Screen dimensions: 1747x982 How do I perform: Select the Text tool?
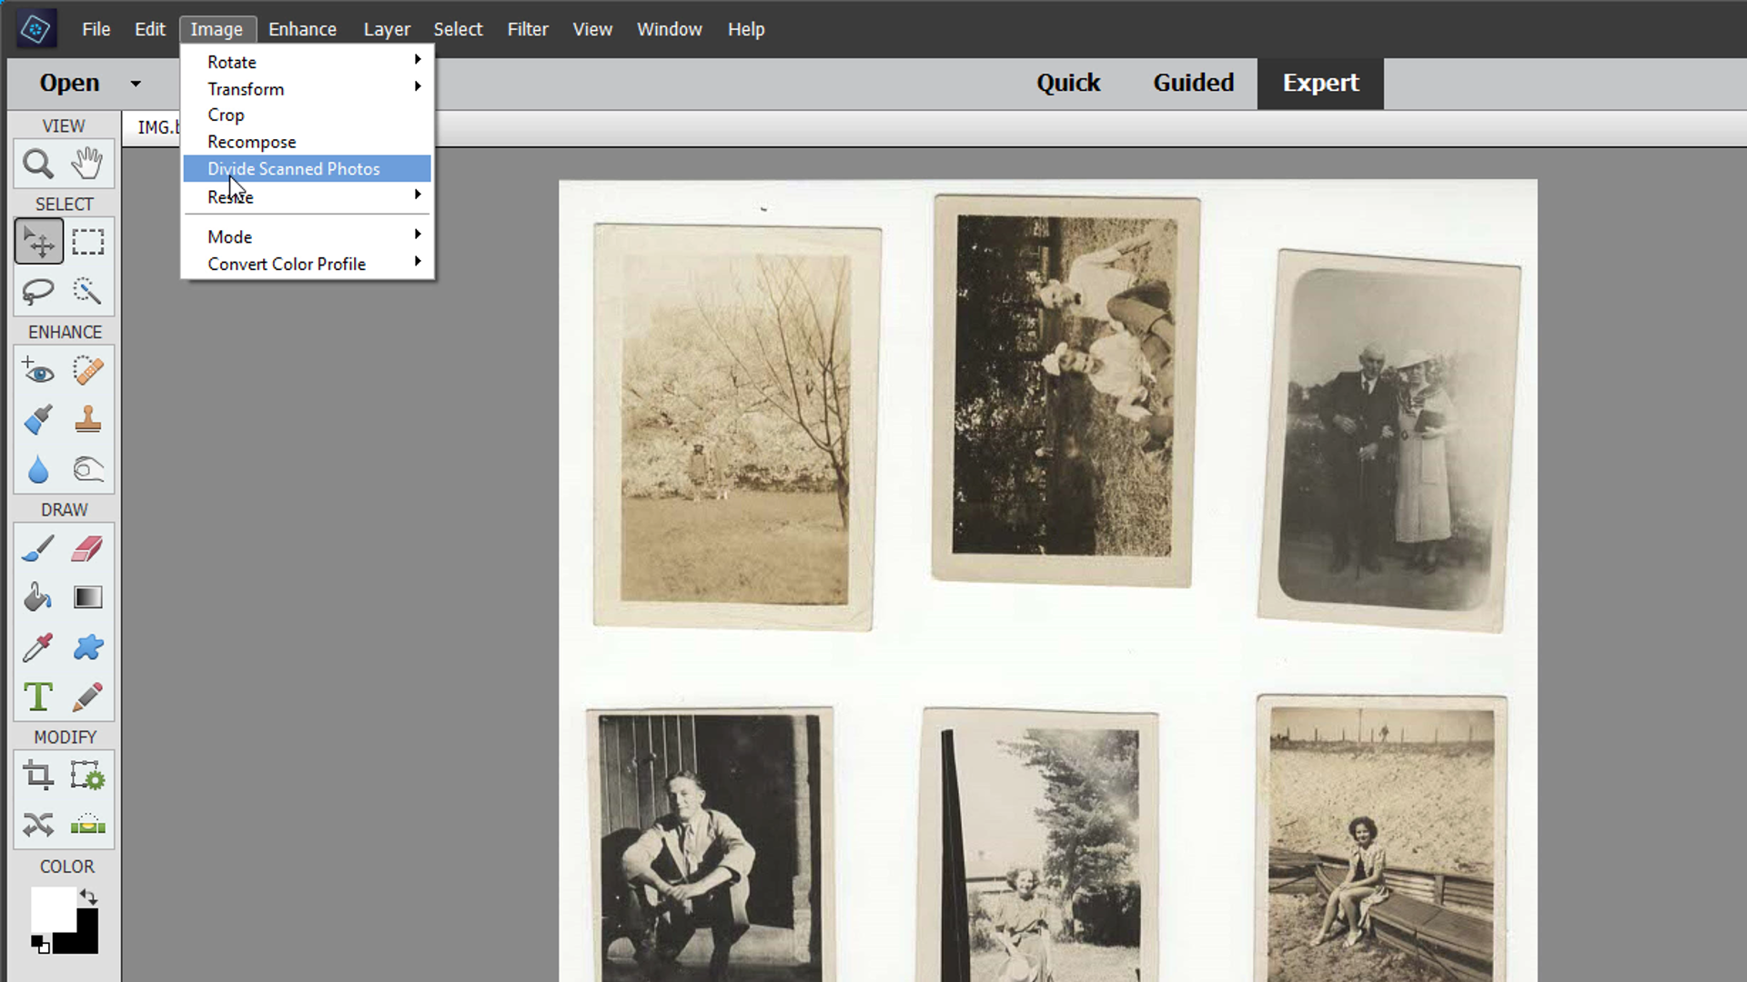point(38,696)
